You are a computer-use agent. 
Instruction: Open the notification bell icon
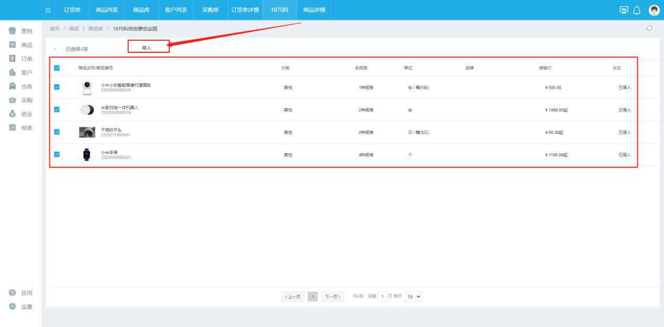637,10
